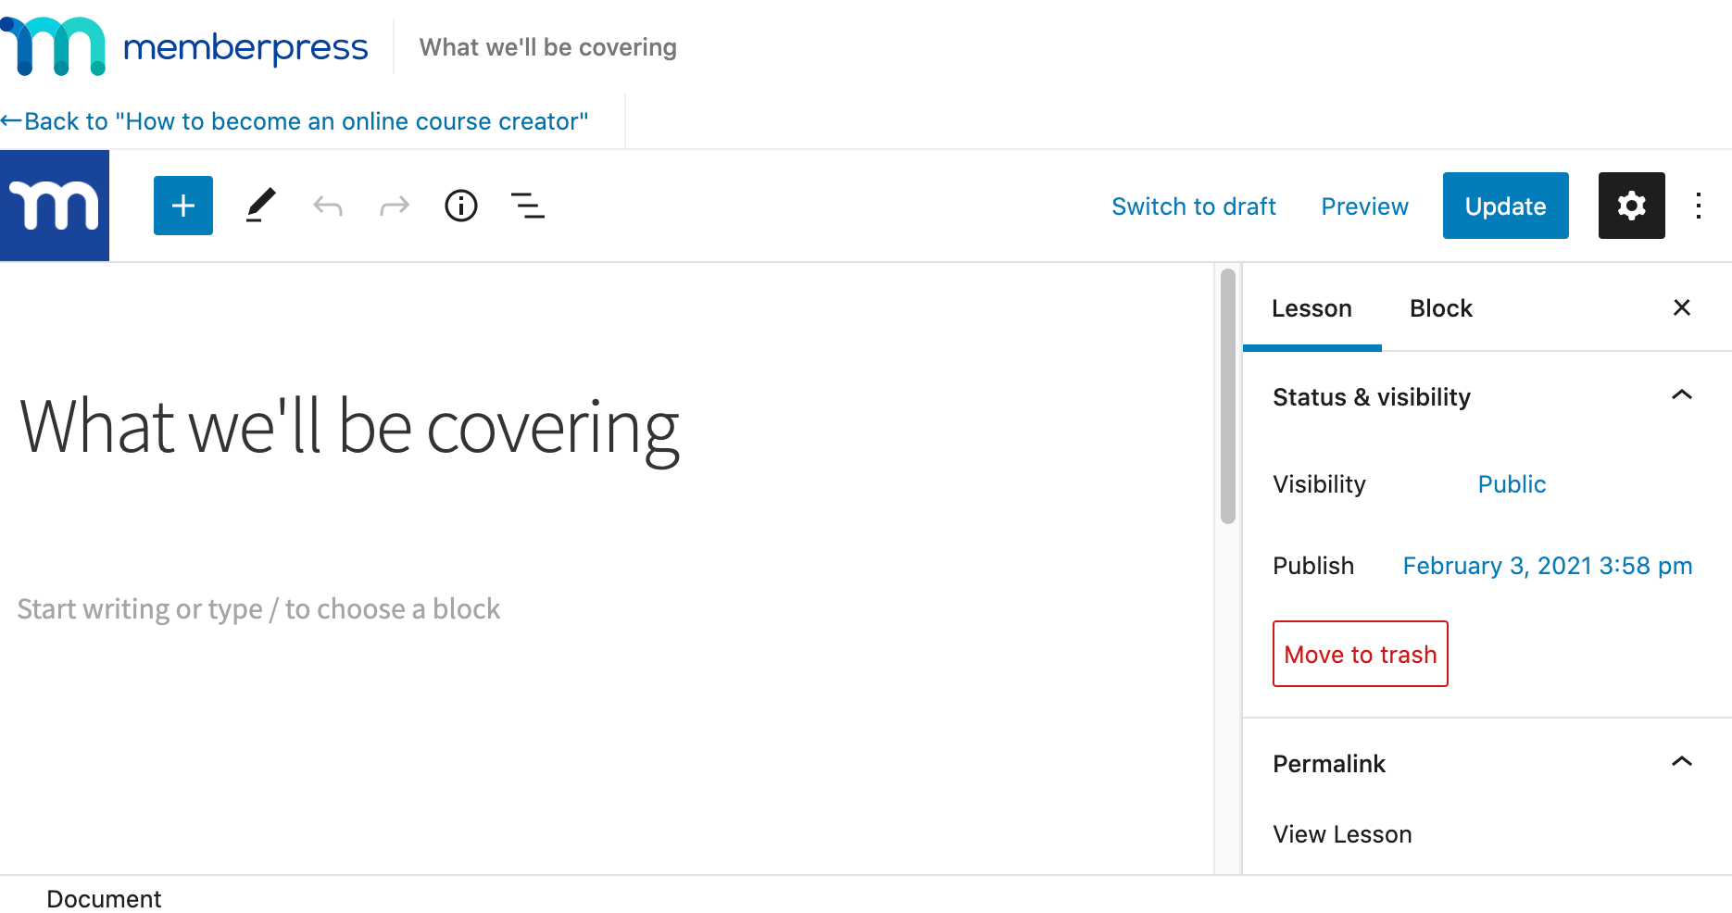Click the undo arrow icon

(328, 206)
